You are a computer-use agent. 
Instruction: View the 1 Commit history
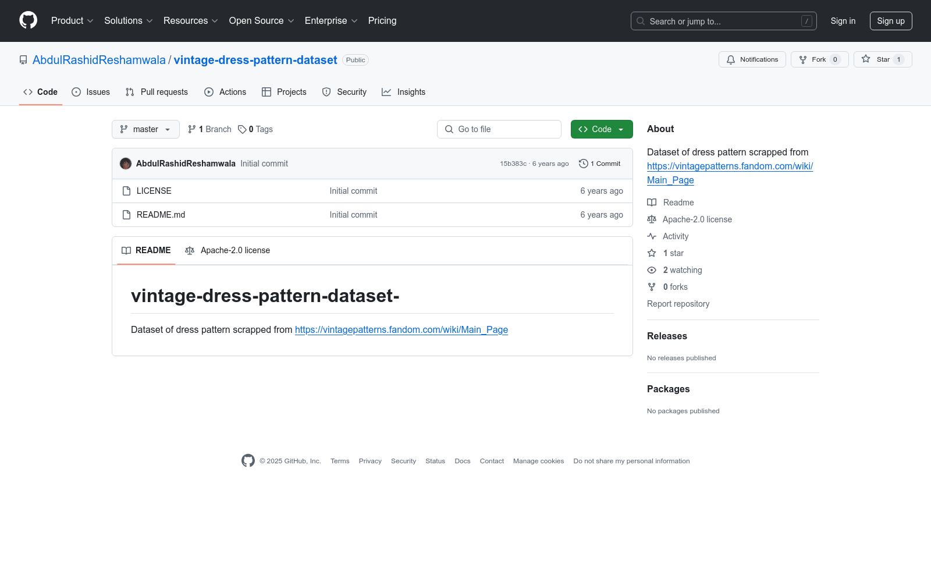tap(600, 164)
